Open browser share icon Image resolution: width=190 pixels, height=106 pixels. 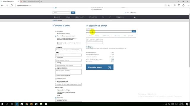[x=183, y=5]
